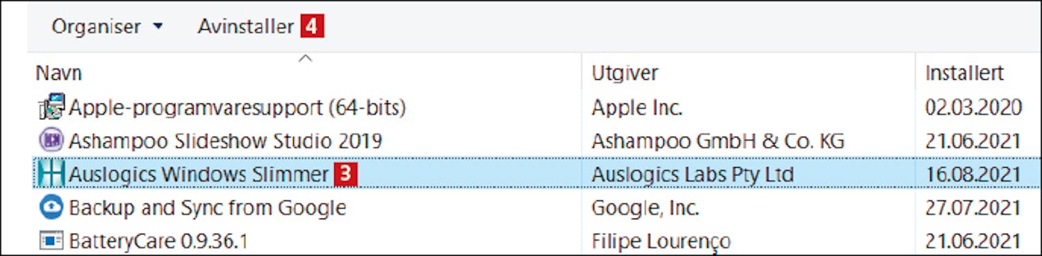Click the BatteryCare program icon

[x=51, y=241]
